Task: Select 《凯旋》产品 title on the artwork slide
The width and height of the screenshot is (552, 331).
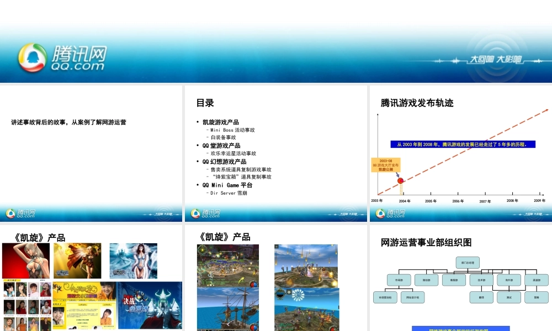Action: pos(39,238)
